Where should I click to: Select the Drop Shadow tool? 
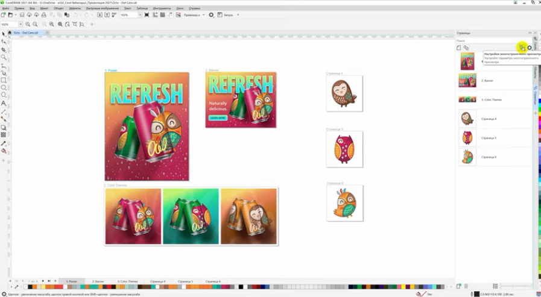4,128
